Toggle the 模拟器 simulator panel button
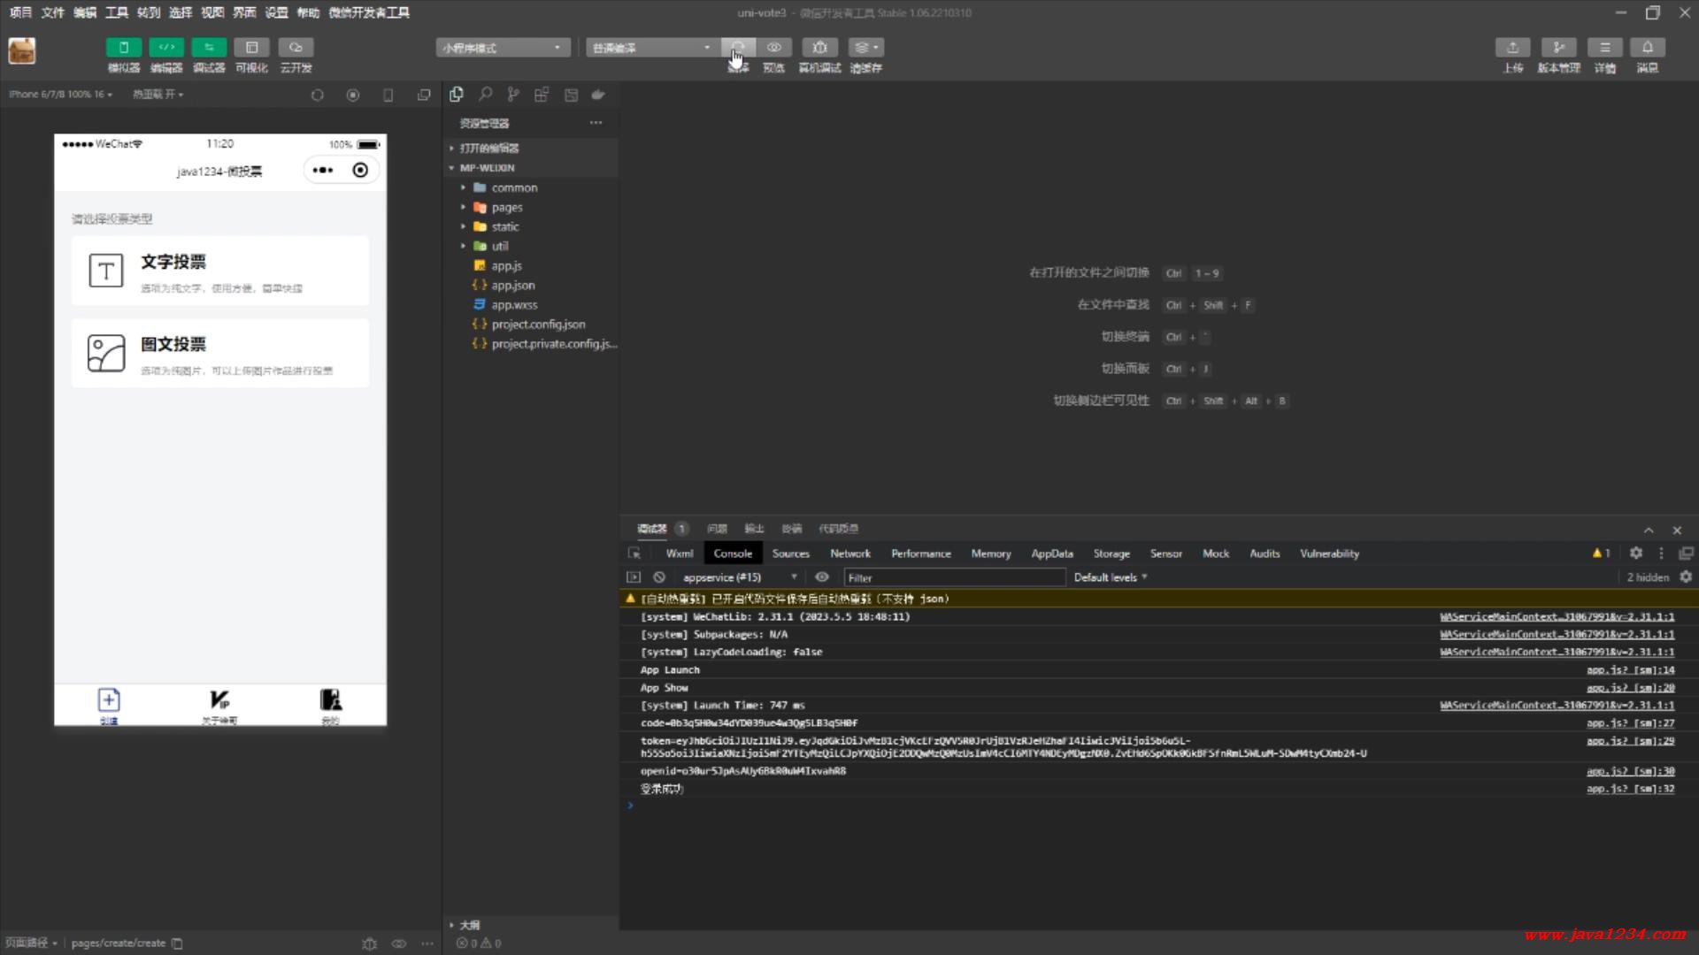 coord(124,48)
